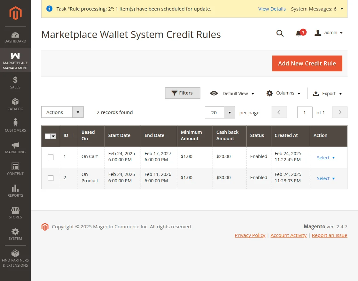Image resolution: width=358 pixels, height=281 pixels.
Task: Open the Reports sidebar icon
Action: click(x=15, y=189)
